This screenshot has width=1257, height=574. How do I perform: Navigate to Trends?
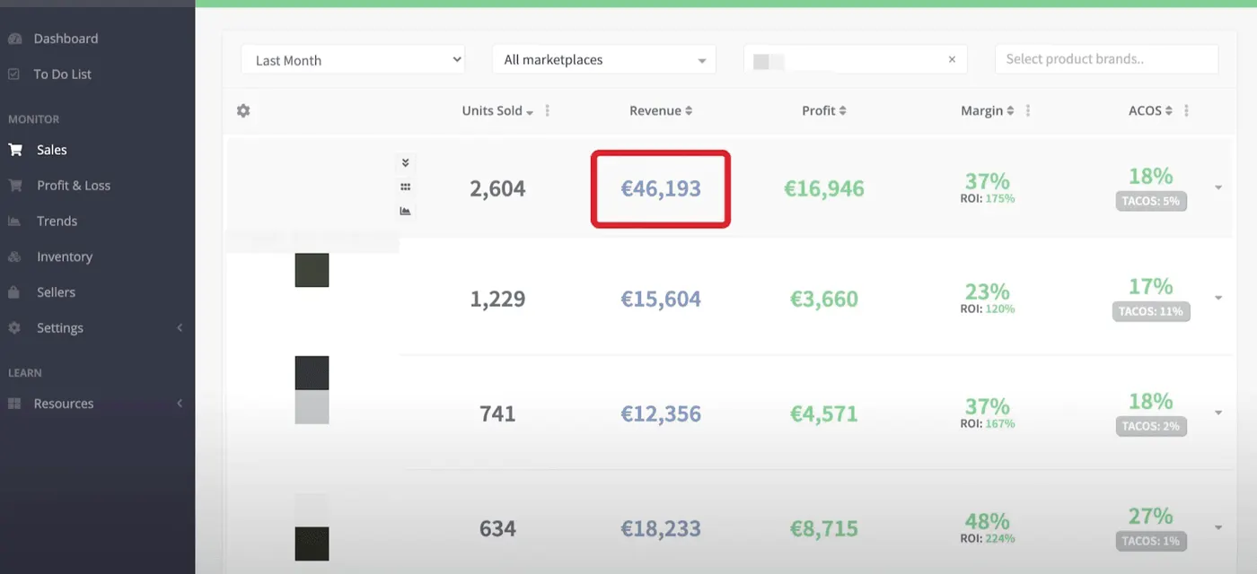point(57,222)
